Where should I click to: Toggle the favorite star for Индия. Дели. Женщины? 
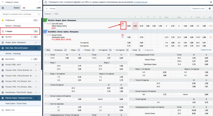click(36, 43)
